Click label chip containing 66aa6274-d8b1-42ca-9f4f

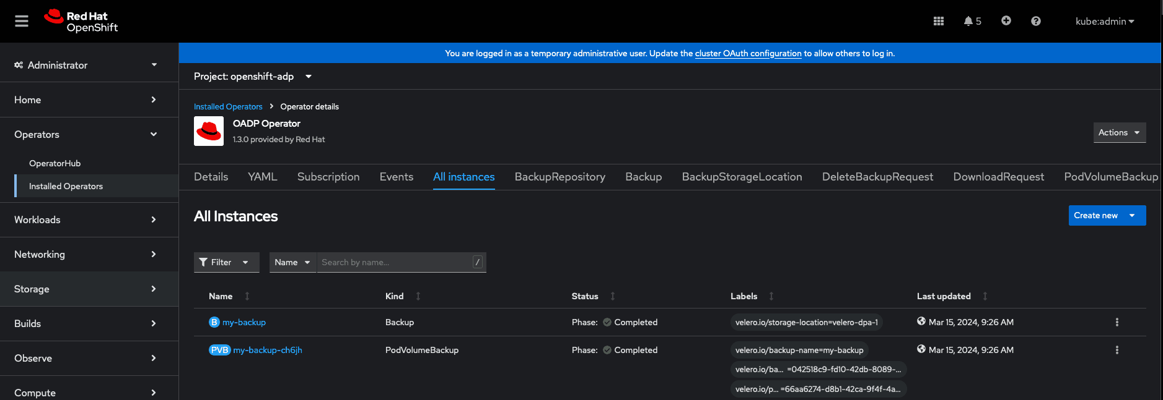(x=818, y=389)
